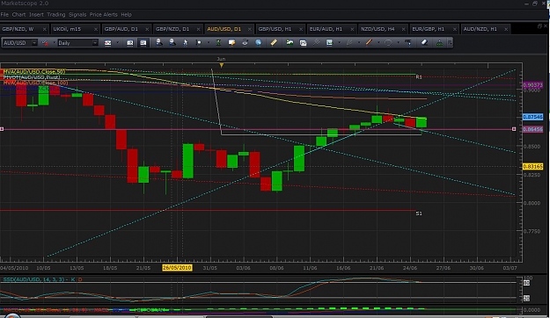Switch to the GBP/AUD, D1 tab

pos(126,29)
